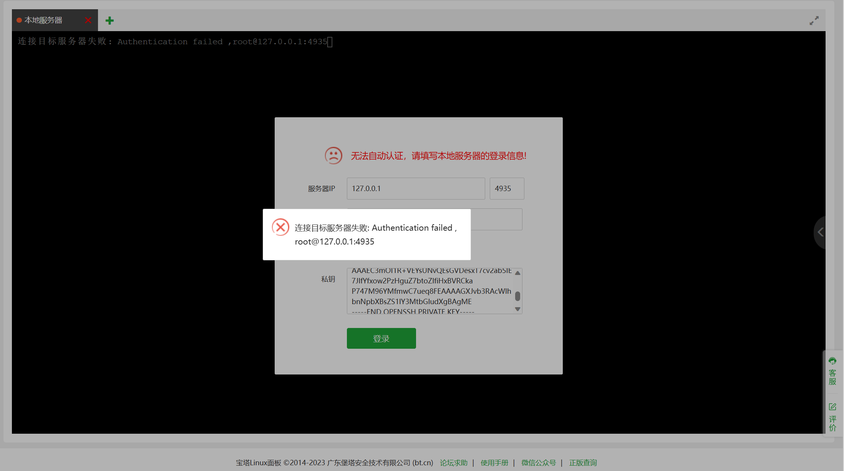Click the 服务器IP label
Screen dimensions: 844x471
(322, 188)
